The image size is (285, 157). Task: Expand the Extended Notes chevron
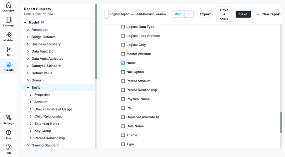(x=31, y=124)
